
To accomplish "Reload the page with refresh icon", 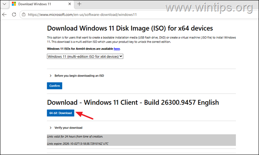I will tap(14, 14).
